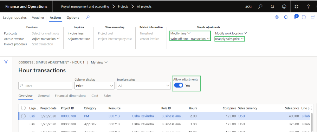
Task: Click the select-all circle in grid header
Action: click(23, 108)
